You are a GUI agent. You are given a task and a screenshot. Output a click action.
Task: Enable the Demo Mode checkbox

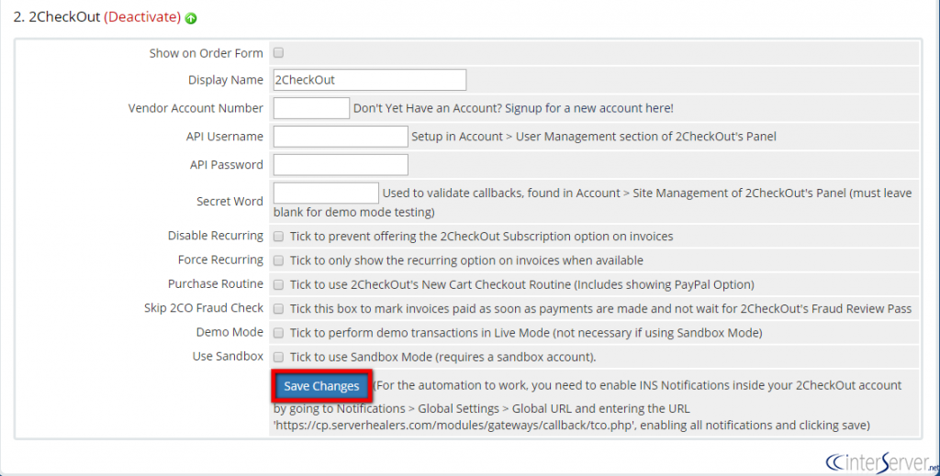(x=278, y=332)
